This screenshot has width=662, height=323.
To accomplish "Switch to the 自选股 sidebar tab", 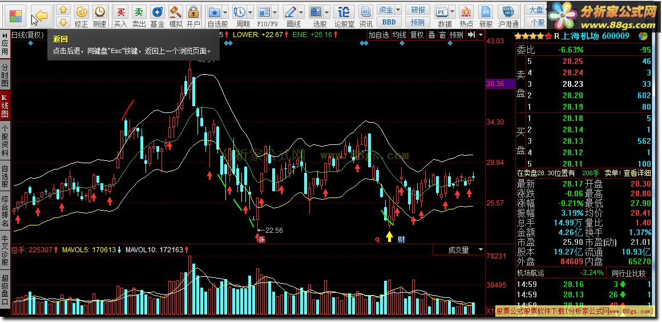I will (x=5, y=176).
